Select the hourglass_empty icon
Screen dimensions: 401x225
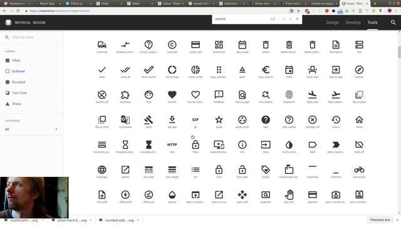coord(125,144)
